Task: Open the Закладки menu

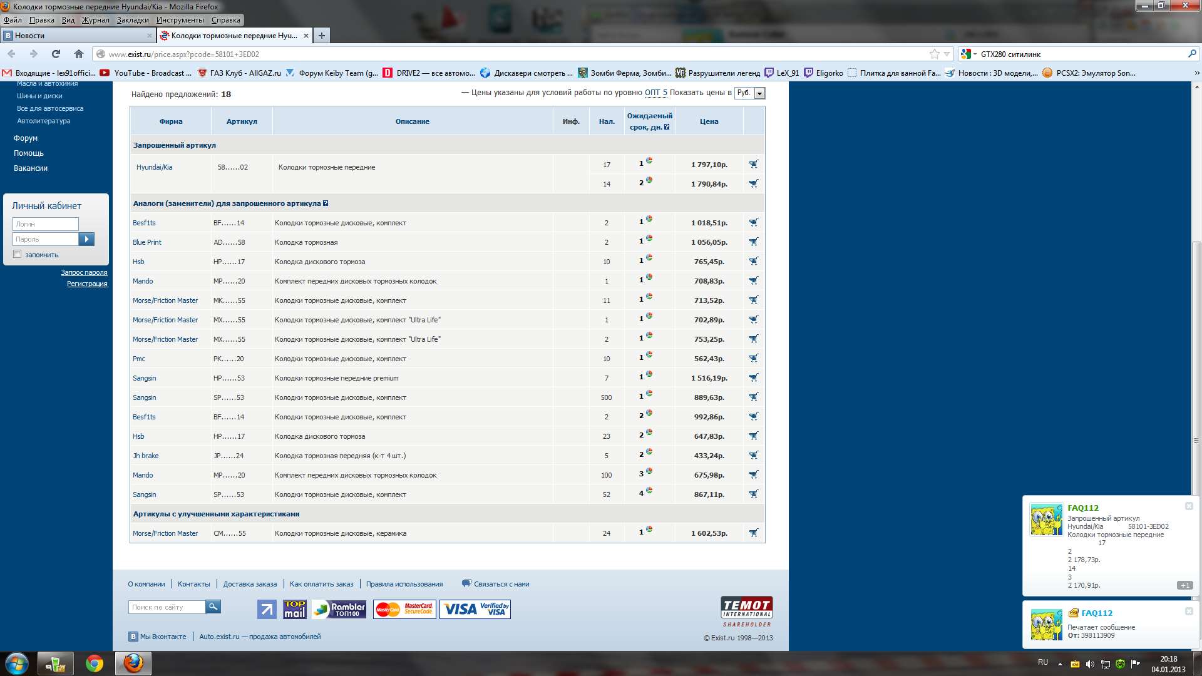Action: point(133,20)
